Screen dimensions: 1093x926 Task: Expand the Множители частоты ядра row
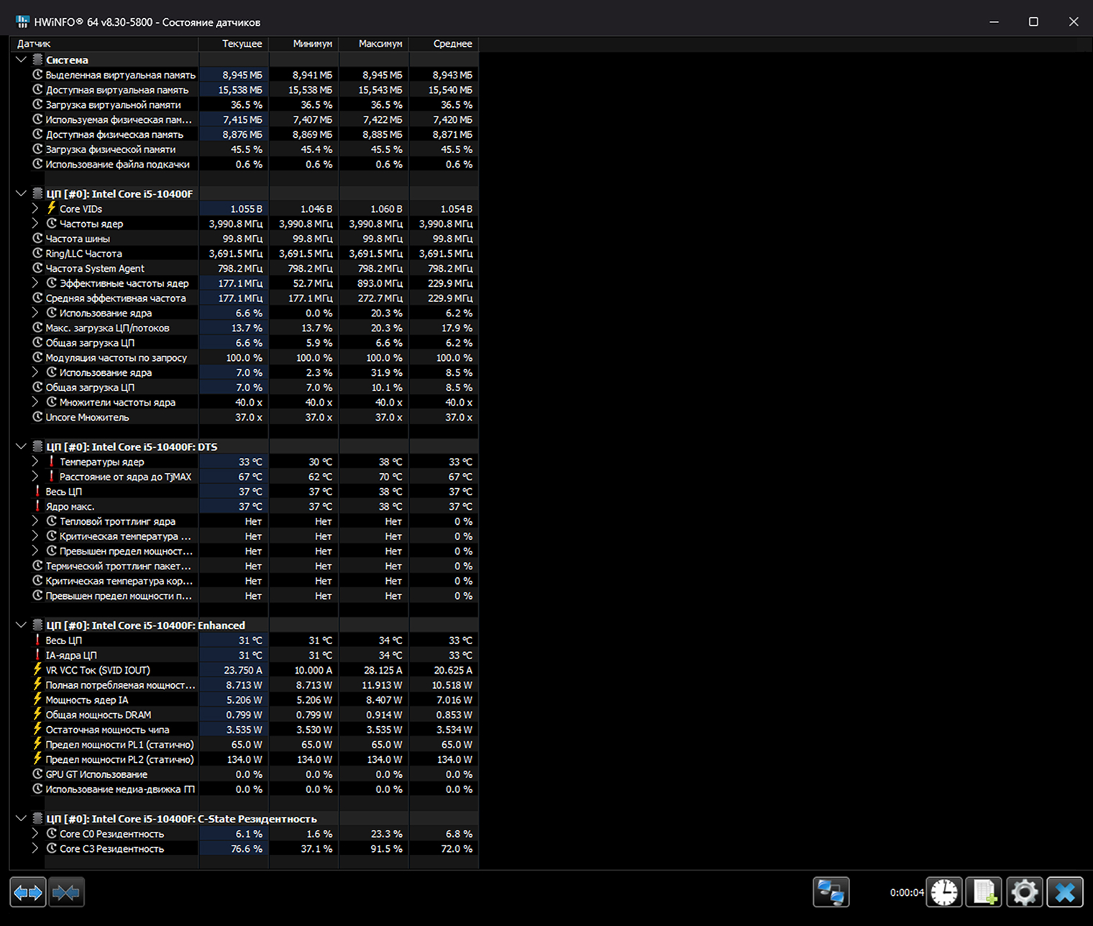(x=35, y=402)
